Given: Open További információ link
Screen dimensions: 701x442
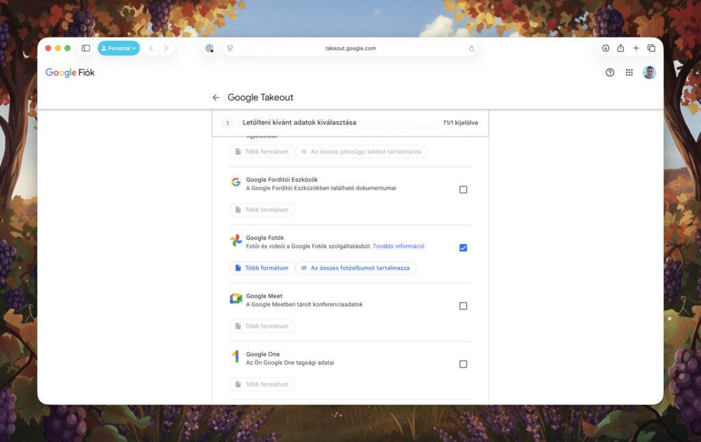Looking at the screenshot, I should pos(399,246).
